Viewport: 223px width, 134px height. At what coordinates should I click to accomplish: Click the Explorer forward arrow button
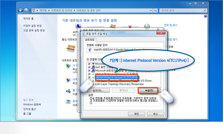coord(26,10)
